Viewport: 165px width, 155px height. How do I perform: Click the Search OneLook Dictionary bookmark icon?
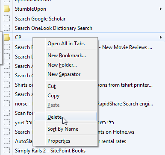coord(7,28)
